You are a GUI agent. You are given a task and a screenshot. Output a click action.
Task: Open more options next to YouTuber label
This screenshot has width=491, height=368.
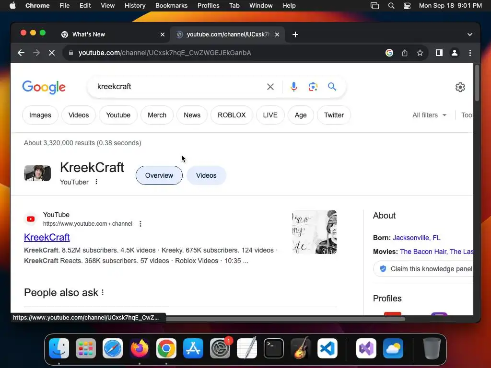click(x=96, y=182)
